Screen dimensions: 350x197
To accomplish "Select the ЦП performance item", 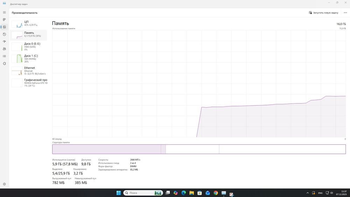I will (29, 23).
